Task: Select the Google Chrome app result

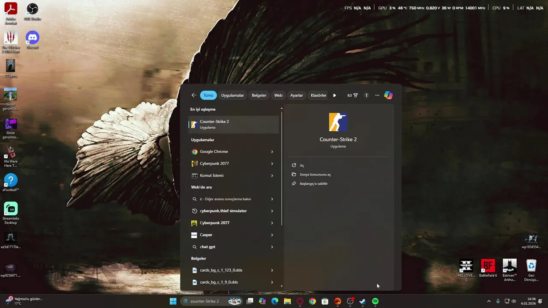Action: (x=228, y=151)
